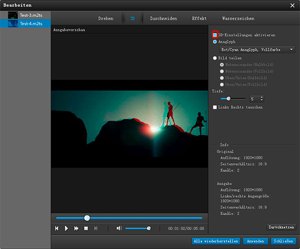Click Alle wiederherstellen button

point(216,241)
